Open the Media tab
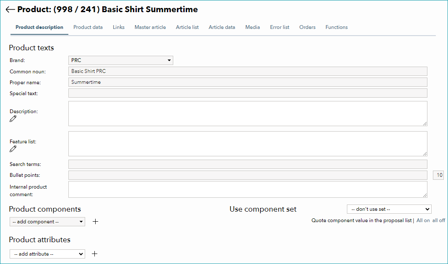The image size is (448, 264). pyautogui.click(x=253, y=27)
